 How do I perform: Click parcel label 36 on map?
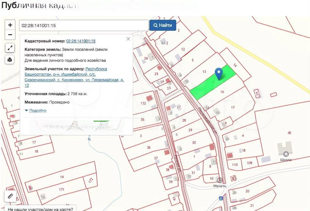coord(149,147)
